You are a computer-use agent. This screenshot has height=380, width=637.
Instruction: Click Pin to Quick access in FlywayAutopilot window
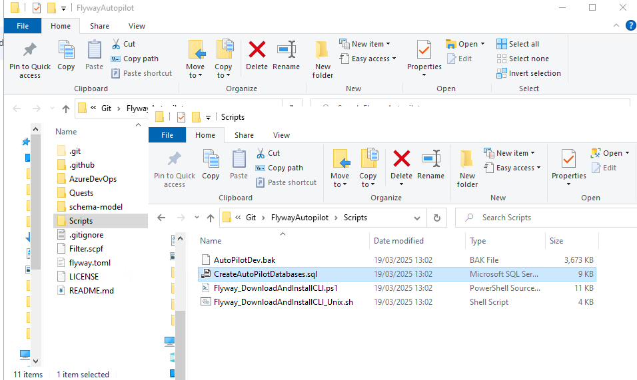(29, 60)
